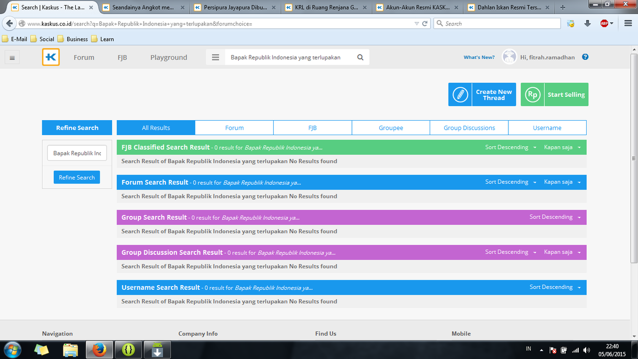Click the user avatar next to Hi, fitrah.ramadhan
This screenshot has height=359, width=638.
tap(509, 57)
